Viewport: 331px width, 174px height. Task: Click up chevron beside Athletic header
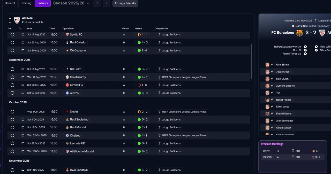pyautogui.click(x=10, y=19)
